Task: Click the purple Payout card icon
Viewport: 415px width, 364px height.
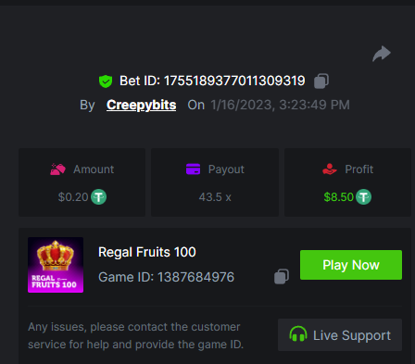Action: pos(194,169)
